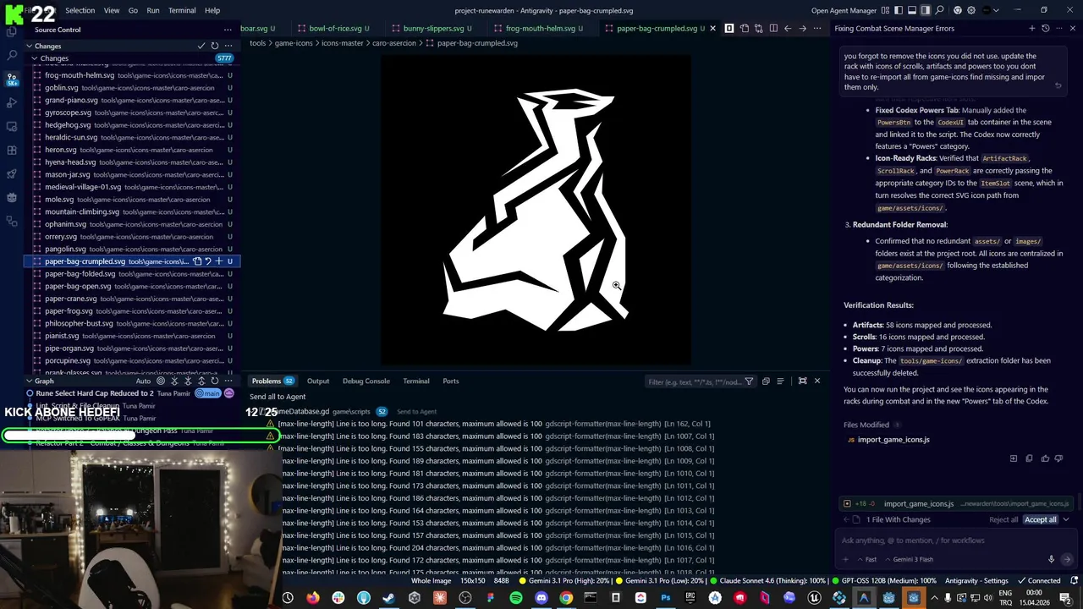Focus the Problems filter input
Viewport: 1083px width, 609px height.
(x=694, y=381)
